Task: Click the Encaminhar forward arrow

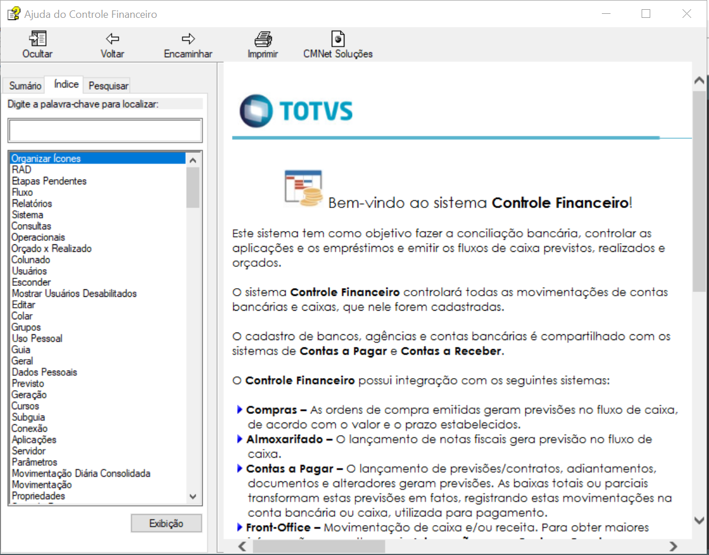Action: click(188, 39)
